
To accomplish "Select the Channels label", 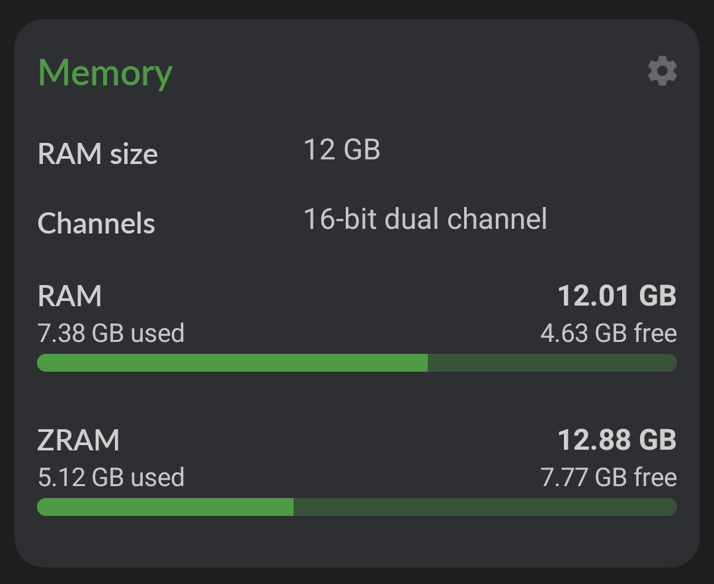I will [97, 223].
